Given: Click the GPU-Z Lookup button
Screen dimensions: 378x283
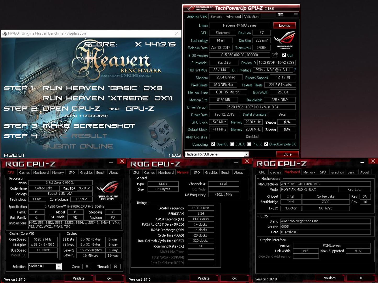Looking at the screenshot, I should [284, 25].
